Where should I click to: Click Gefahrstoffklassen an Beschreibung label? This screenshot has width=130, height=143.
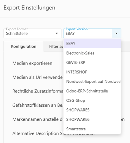pos(38,105)
